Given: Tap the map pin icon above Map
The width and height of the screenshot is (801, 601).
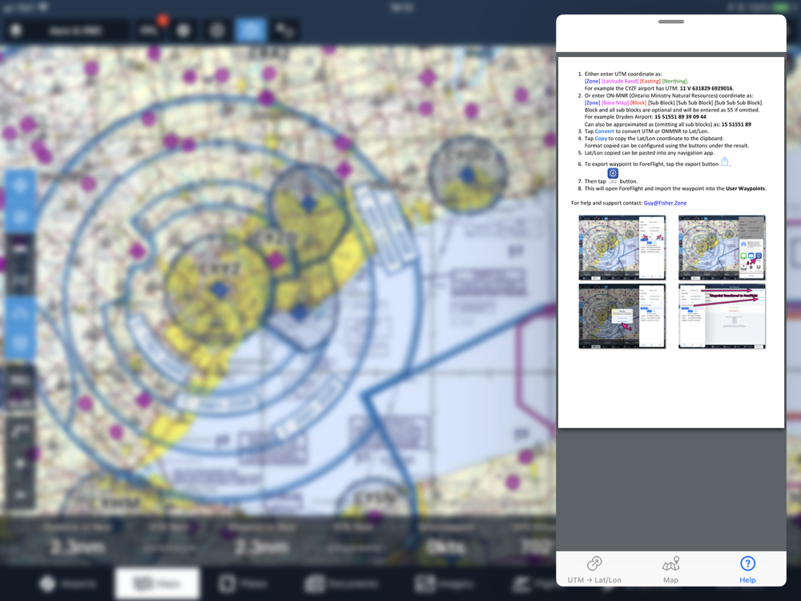Looking at the screenshot, I should coord(670,563).
